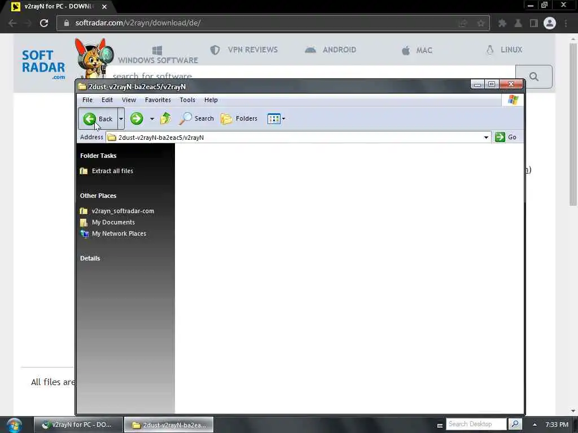
Task: Click the Soft Radar site logo
Action: [x=43, y=65]
